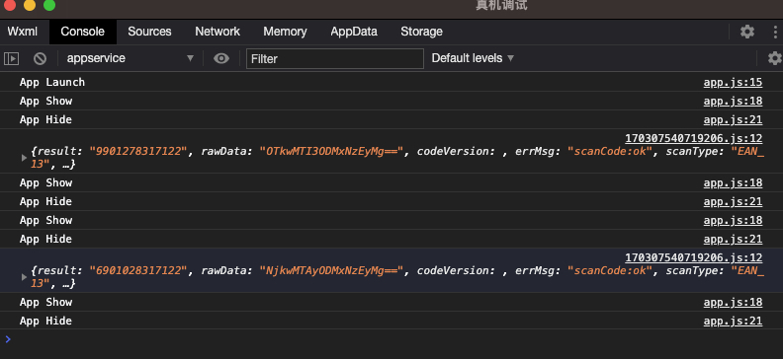Select the Storage tab
The height and width of the screenshot is (359, 783).
pyautogui.click(x=421, y=32)
